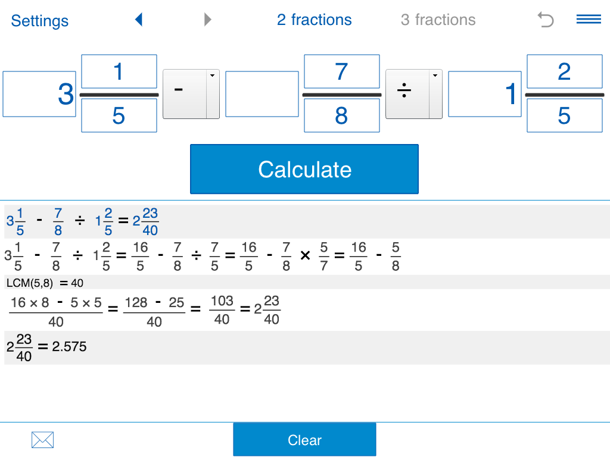Edit second fraction numerator 7
Screen dimensions: 610x457
tap(341, 72)
